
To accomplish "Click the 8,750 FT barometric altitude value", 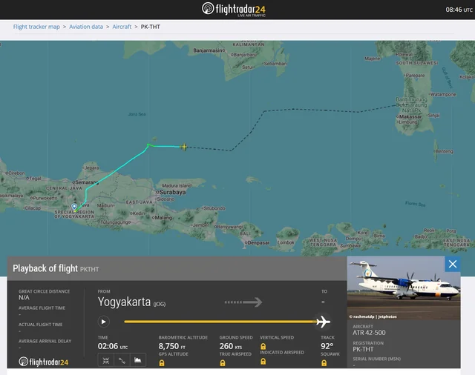I will click(x=171, y=346).
